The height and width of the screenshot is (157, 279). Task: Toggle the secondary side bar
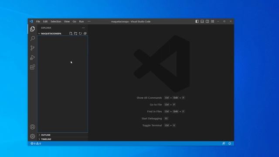click(x=208, y=21)
